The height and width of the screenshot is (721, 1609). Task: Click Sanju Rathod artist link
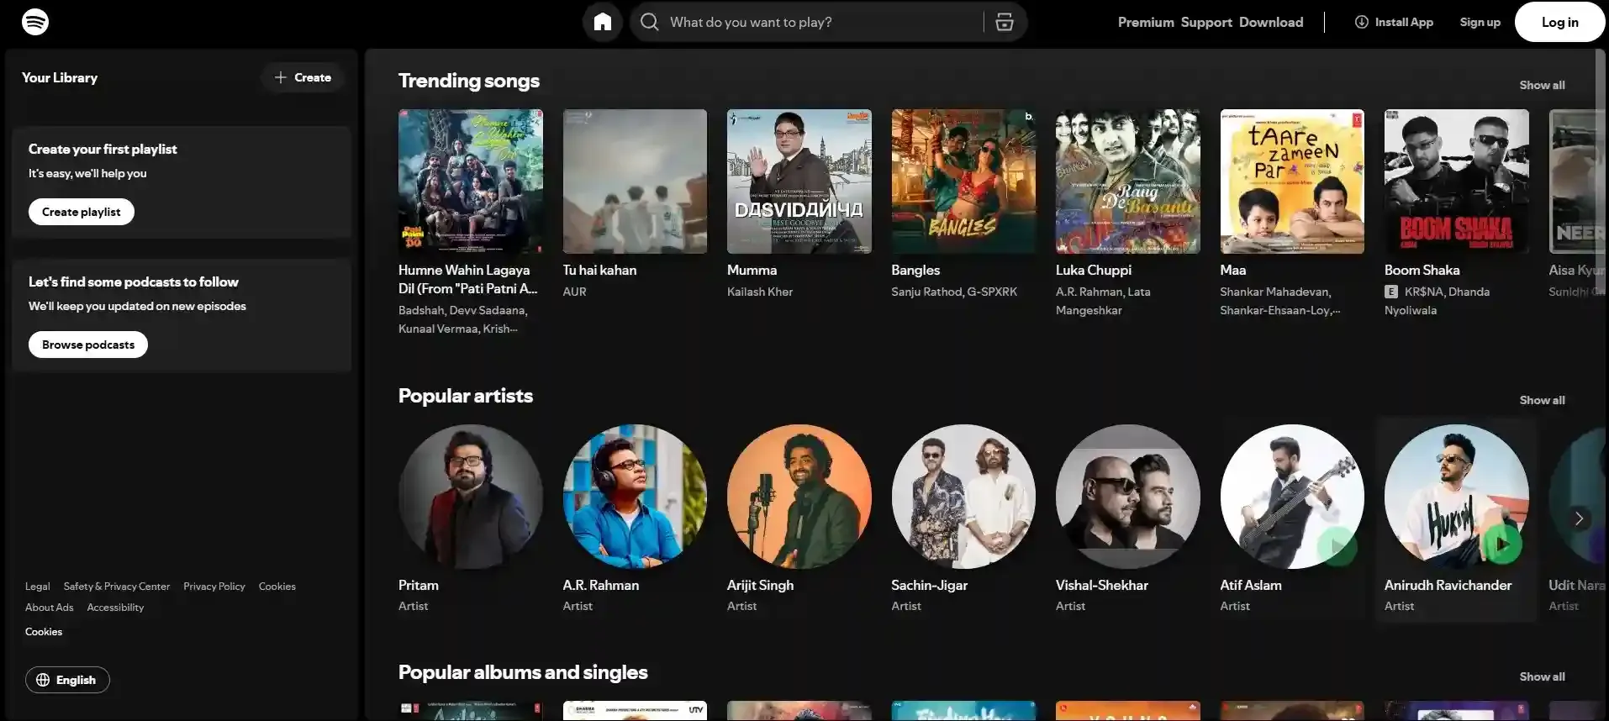point(926,292)
